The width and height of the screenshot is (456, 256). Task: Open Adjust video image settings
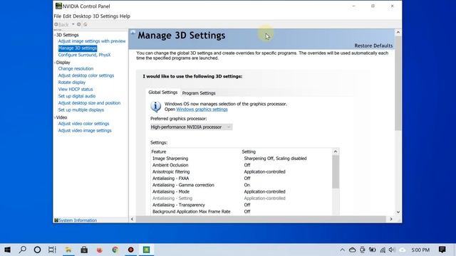coord(85,131)
